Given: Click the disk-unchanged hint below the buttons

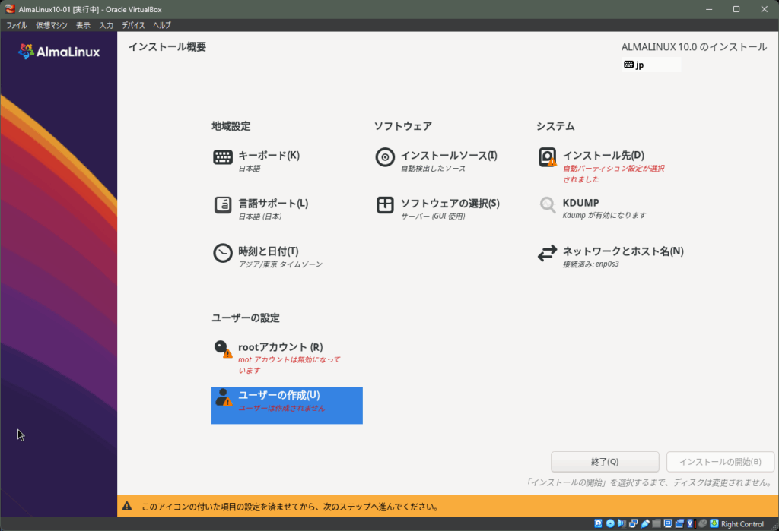Looking at the screenshot, I should pyautogui.click(x=650, y=482).
